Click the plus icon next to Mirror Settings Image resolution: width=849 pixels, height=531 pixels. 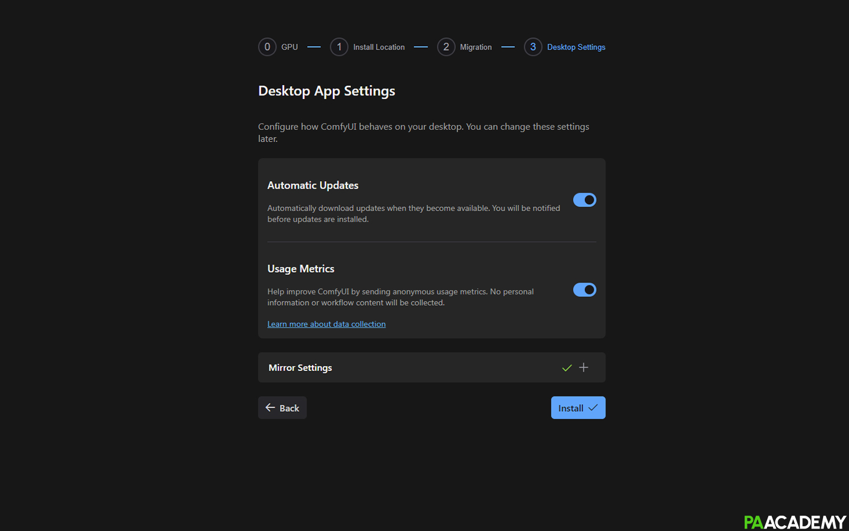click(584, 367)
